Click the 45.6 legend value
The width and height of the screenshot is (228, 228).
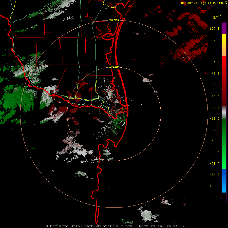coord(216,73)
